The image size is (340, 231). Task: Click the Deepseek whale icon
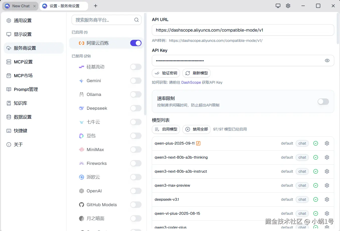click(x=82, y=108)
